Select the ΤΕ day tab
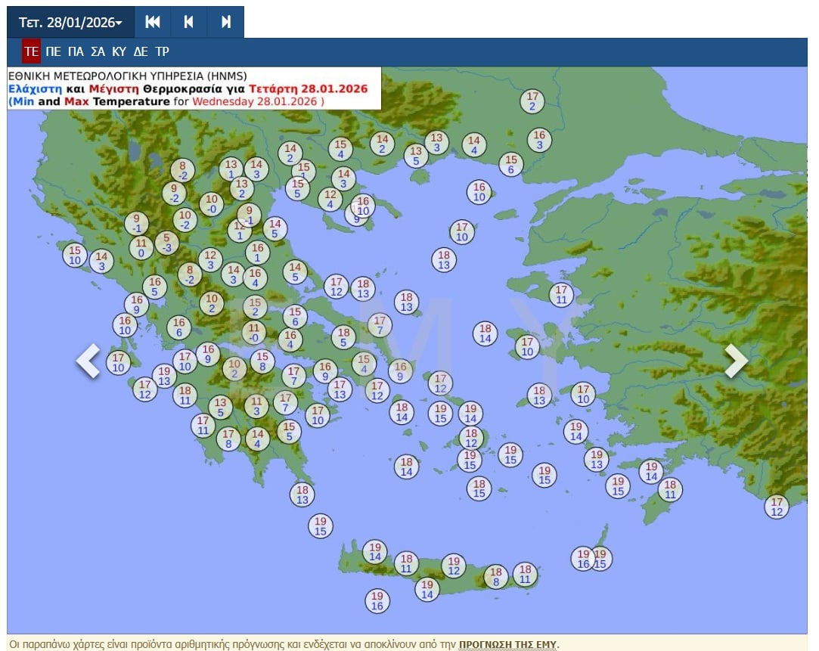 tap(31, 51)
